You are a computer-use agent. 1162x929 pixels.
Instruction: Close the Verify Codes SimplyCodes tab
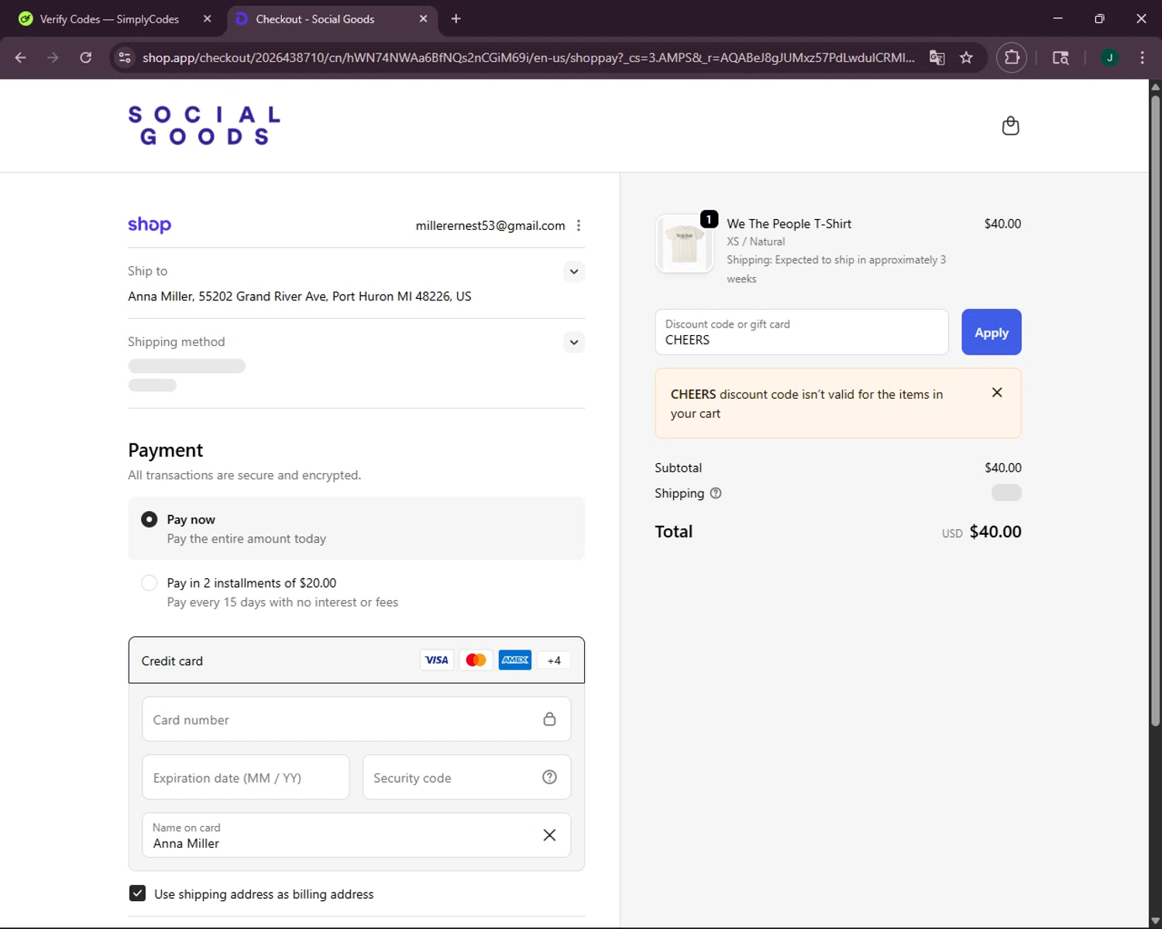207,19
